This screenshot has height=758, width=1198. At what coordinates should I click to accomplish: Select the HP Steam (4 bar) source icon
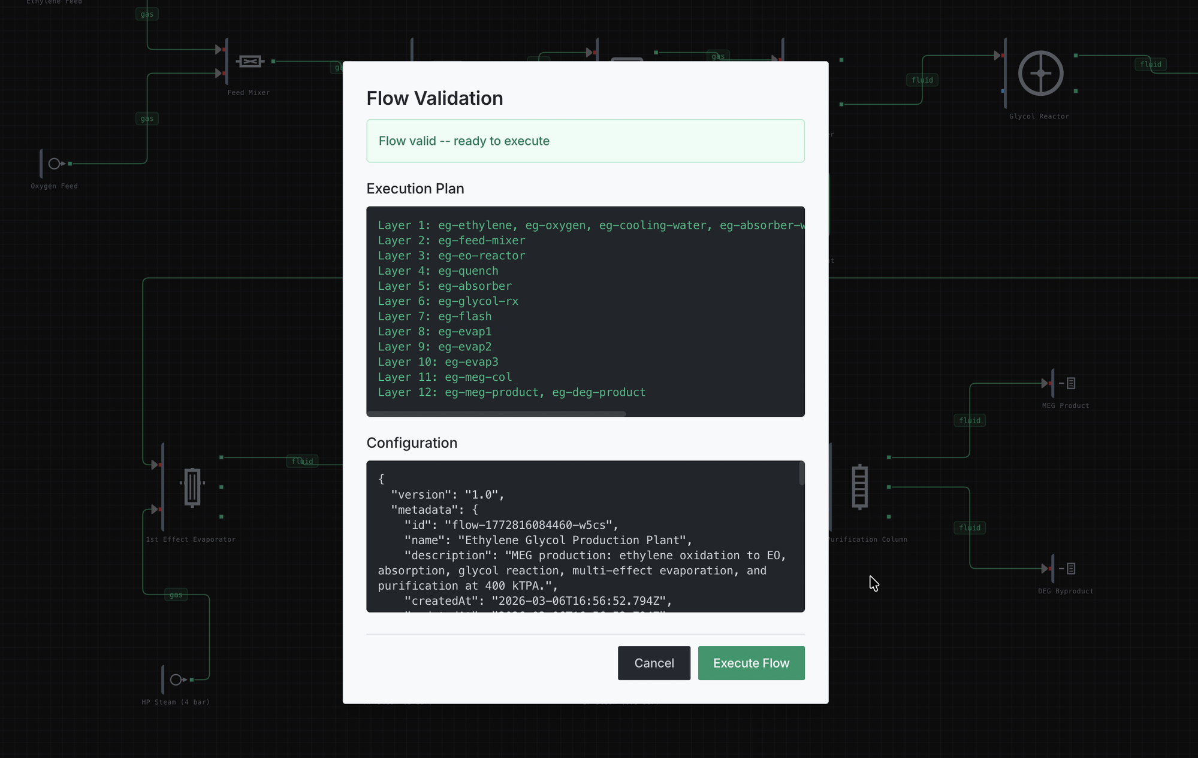pos(177,680)
